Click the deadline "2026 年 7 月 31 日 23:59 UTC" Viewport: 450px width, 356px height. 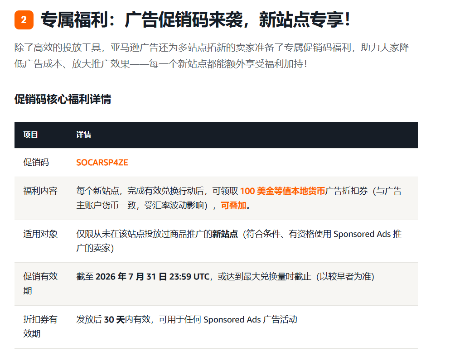pos(152,277)
